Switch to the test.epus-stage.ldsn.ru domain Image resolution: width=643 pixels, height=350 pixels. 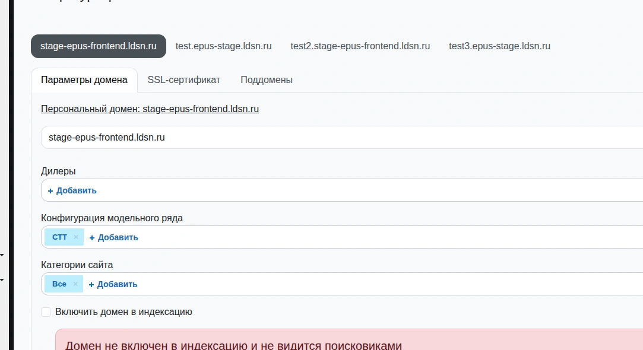[223, 46]
